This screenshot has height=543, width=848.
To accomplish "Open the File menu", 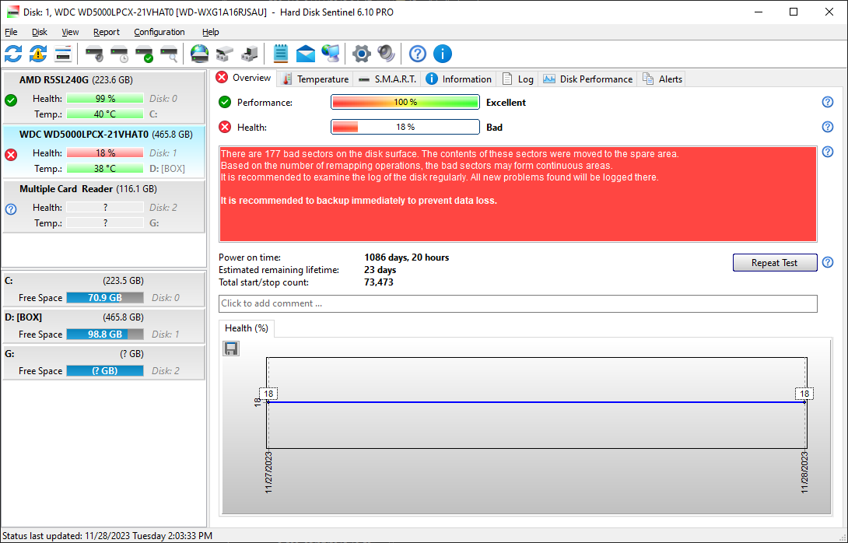I will click(11, 32).
